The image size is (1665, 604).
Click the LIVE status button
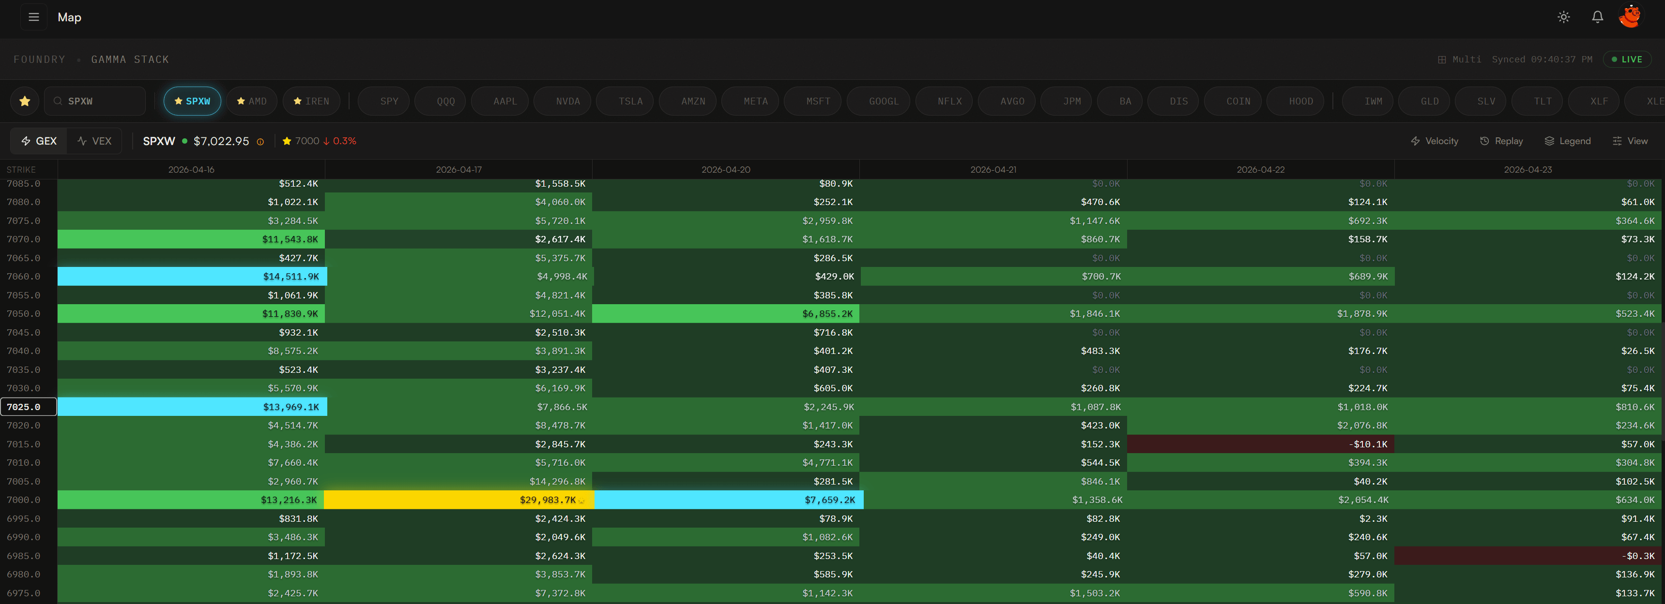[x=1626, y=59]
